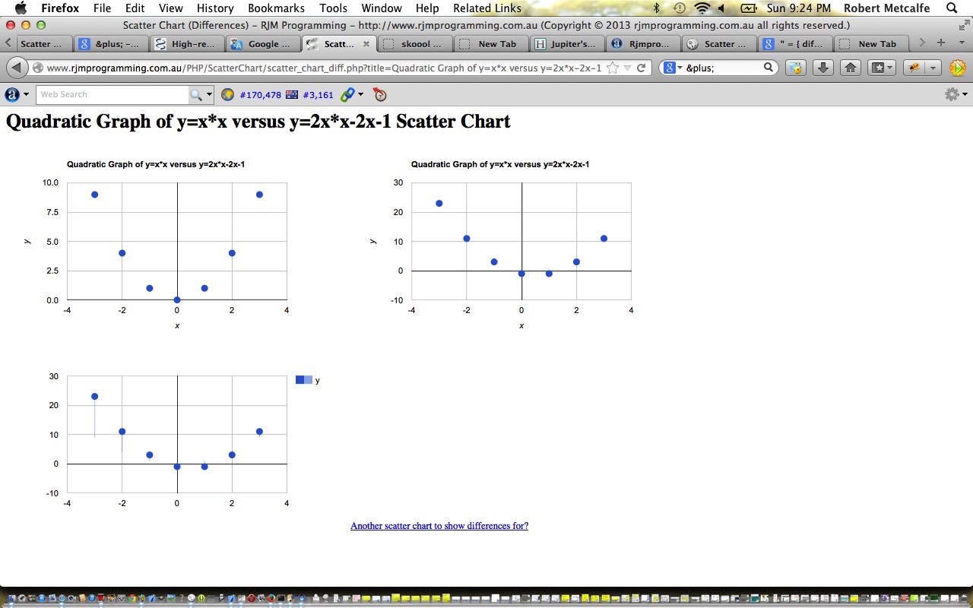
Task: Open the toolbar gear settings dropdown
Action: (955, 95)
